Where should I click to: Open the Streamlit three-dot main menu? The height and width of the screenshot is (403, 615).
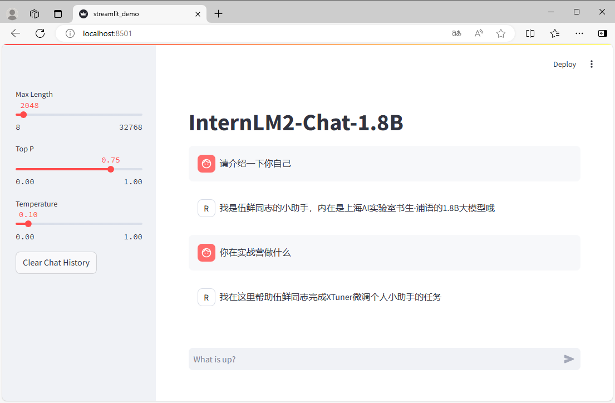point(592,64)
